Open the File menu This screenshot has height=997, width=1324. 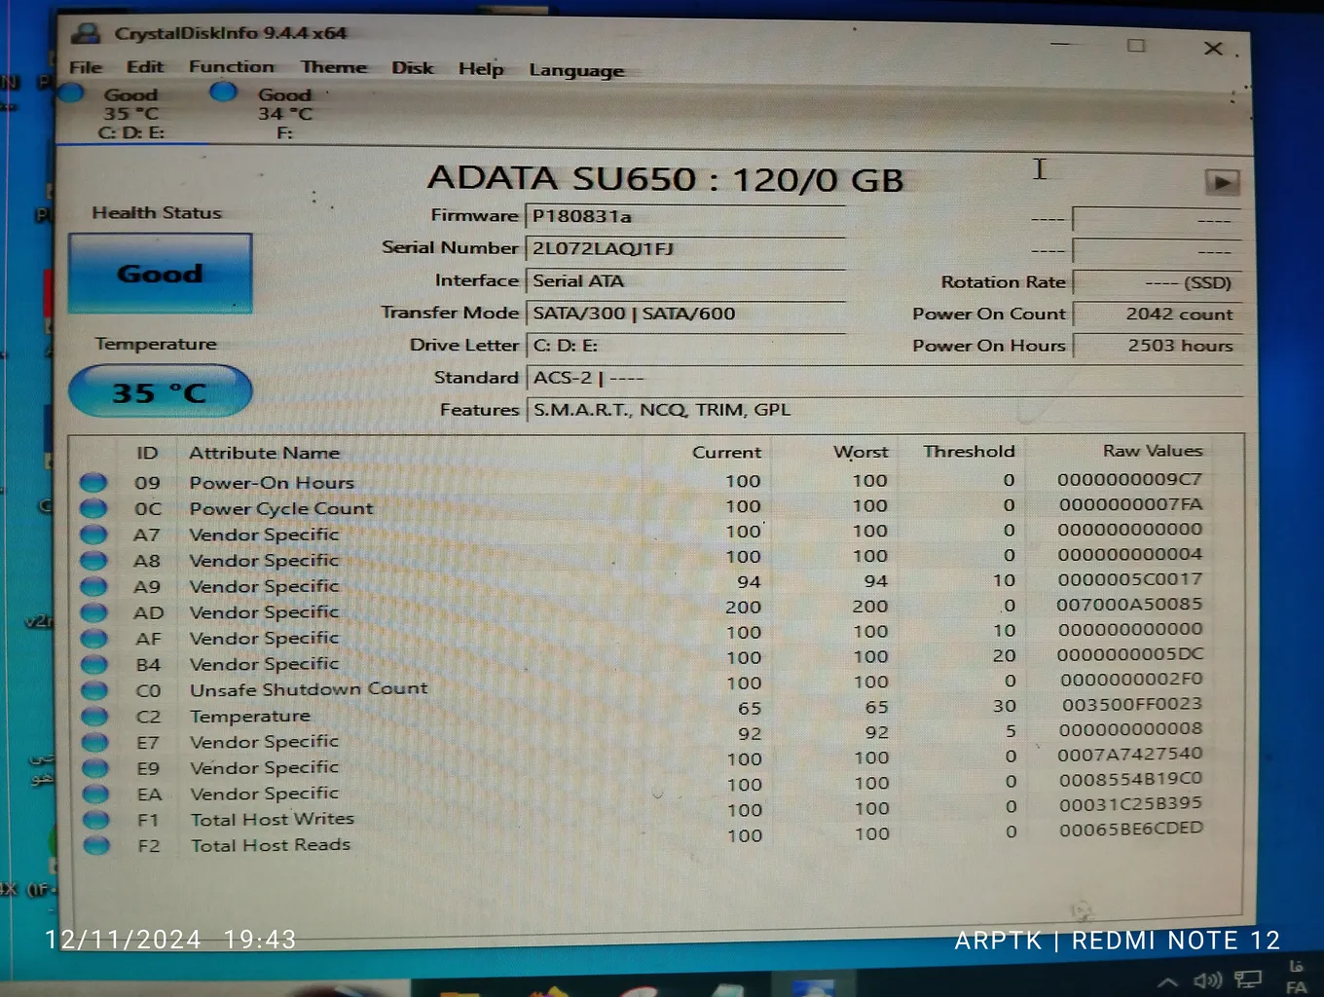(x=86, y=67)
